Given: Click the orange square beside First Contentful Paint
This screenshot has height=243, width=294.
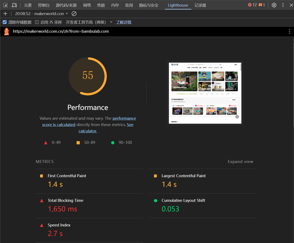Looking at the screenshot, I should tap(41, 176).
